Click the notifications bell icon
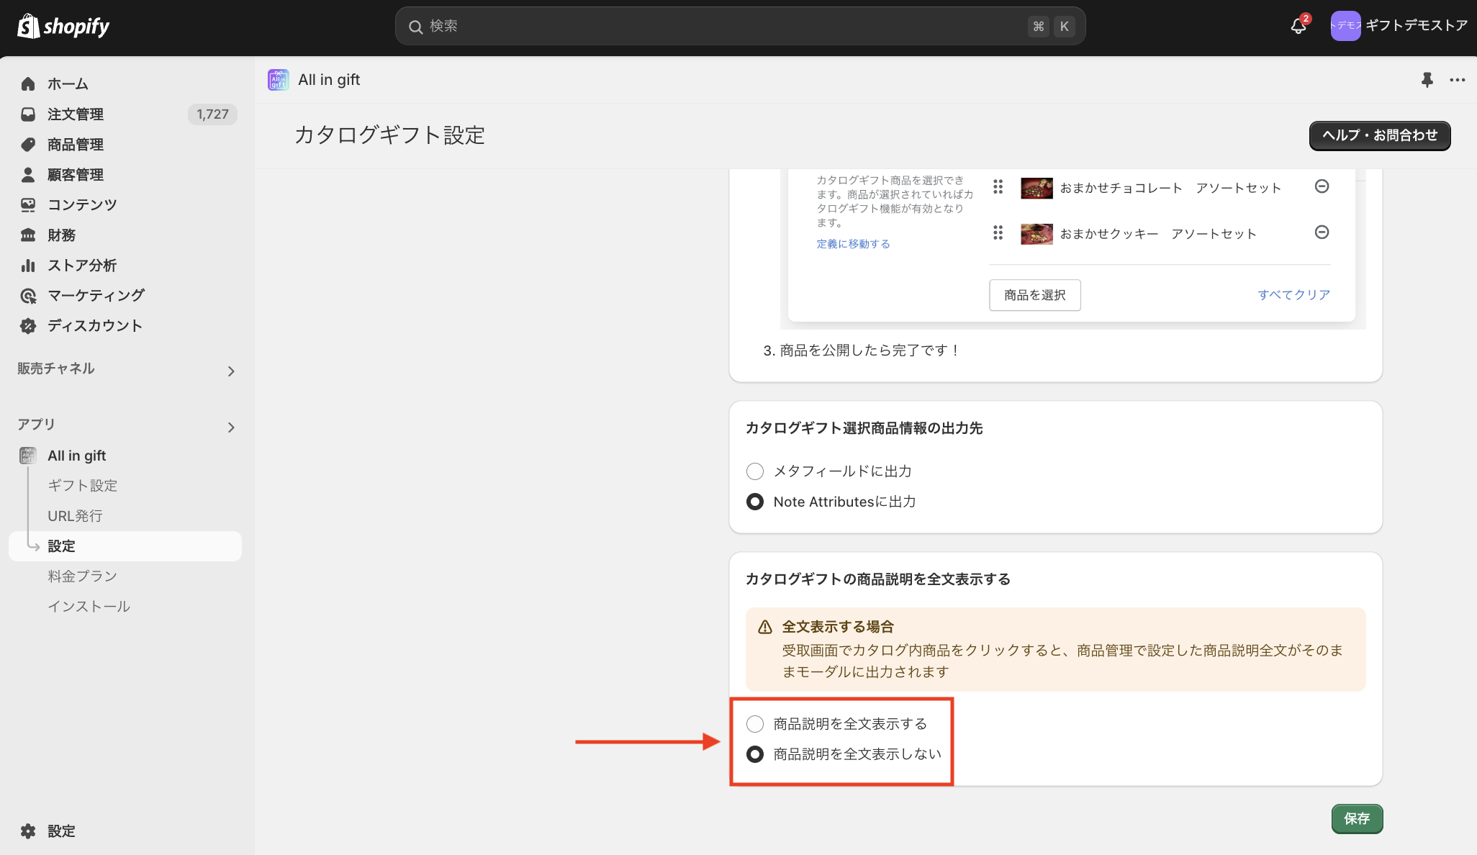The image size is (1477, 855). (x=1298, y=27)
